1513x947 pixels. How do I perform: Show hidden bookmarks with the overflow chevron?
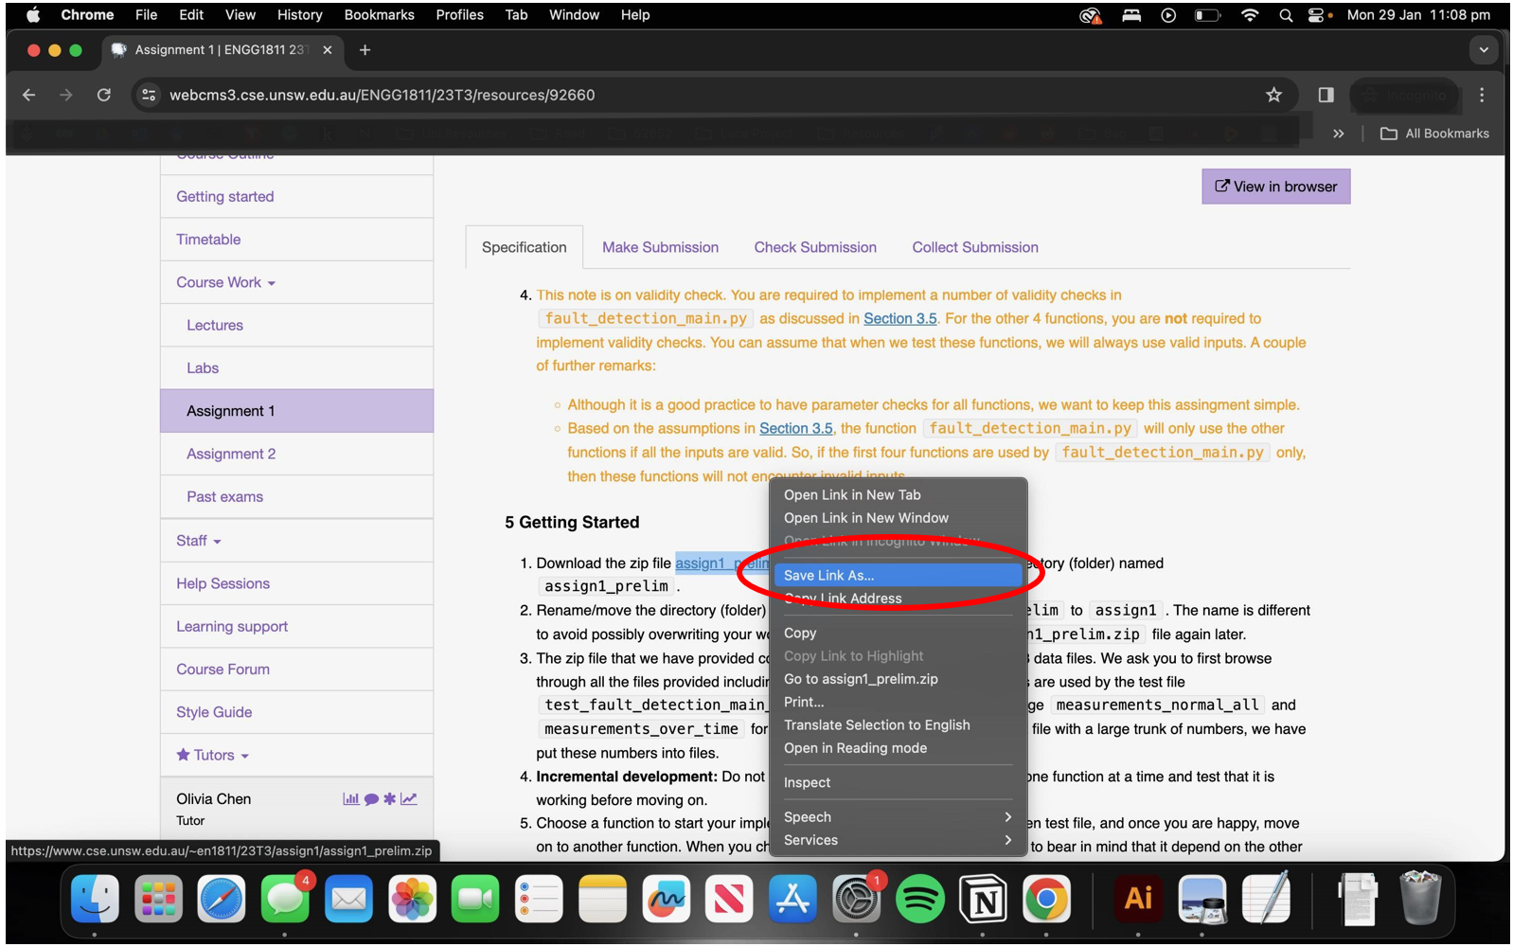coord(1338,134)
